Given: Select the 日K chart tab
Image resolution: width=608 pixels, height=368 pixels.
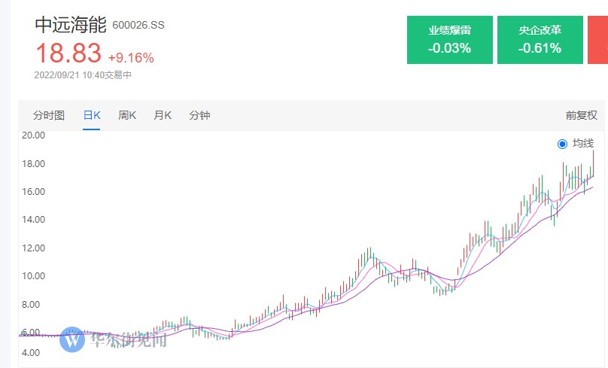Looking at the screenshot, I should 92,115.
